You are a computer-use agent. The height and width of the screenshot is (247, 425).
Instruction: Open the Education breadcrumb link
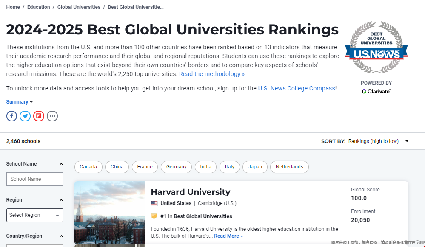(x=38, y=7)
